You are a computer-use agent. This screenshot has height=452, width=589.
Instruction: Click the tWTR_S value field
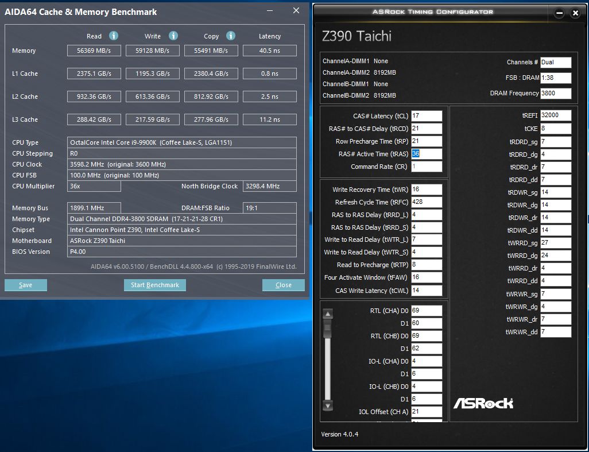point(427,252)
